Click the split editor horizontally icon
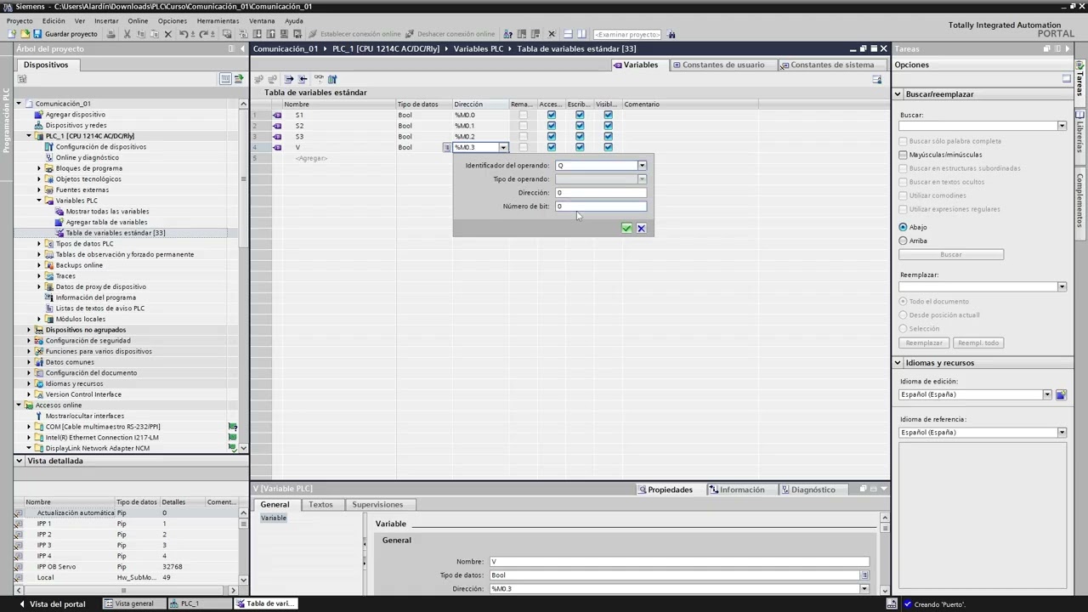This screenshot has width=1088, height=612. tap(568, 34)
